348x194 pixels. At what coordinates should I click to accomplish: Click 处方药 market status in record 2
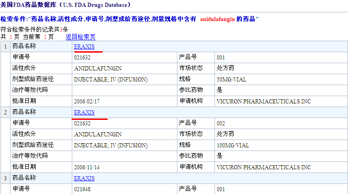pos(225,134)
